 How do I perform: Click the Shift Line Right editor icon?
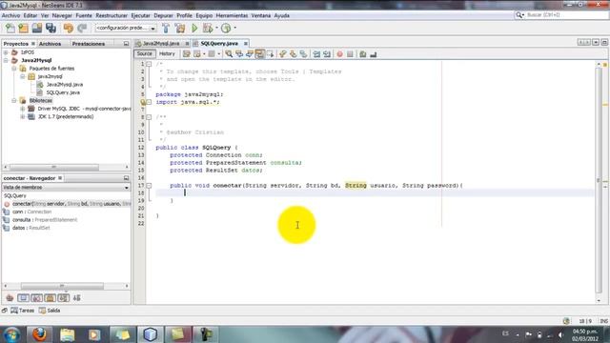[x=327, y=54]
